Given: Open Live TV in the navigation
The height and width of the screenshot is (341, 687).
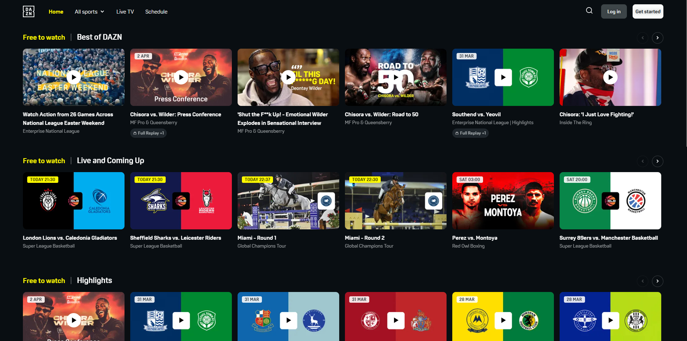Looking at the screenshot, I should [x=125, y=11].
